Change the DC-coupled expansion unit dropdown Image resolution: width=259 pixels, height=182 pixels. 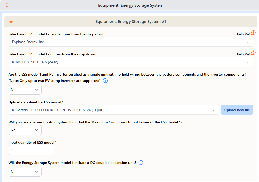[x=25, y=172]
